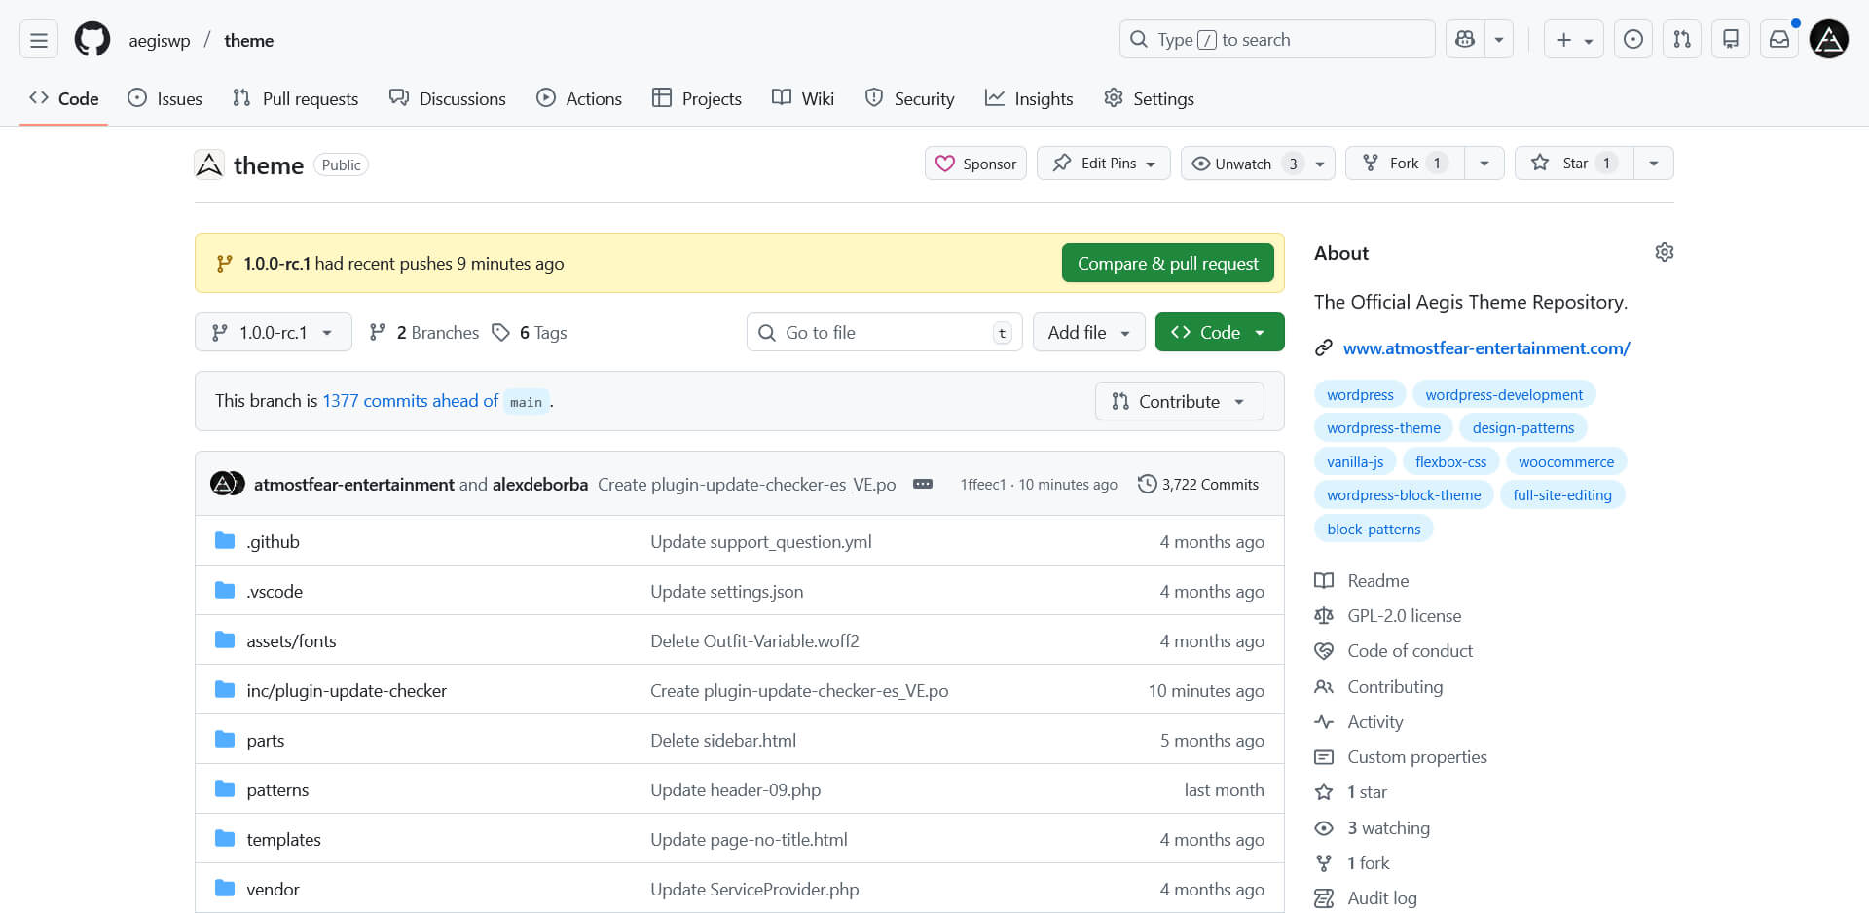This screenshot has height=913, width=1869.
Task: Follow the 1377 commits ahead link
Action: (x=409, y=400)
